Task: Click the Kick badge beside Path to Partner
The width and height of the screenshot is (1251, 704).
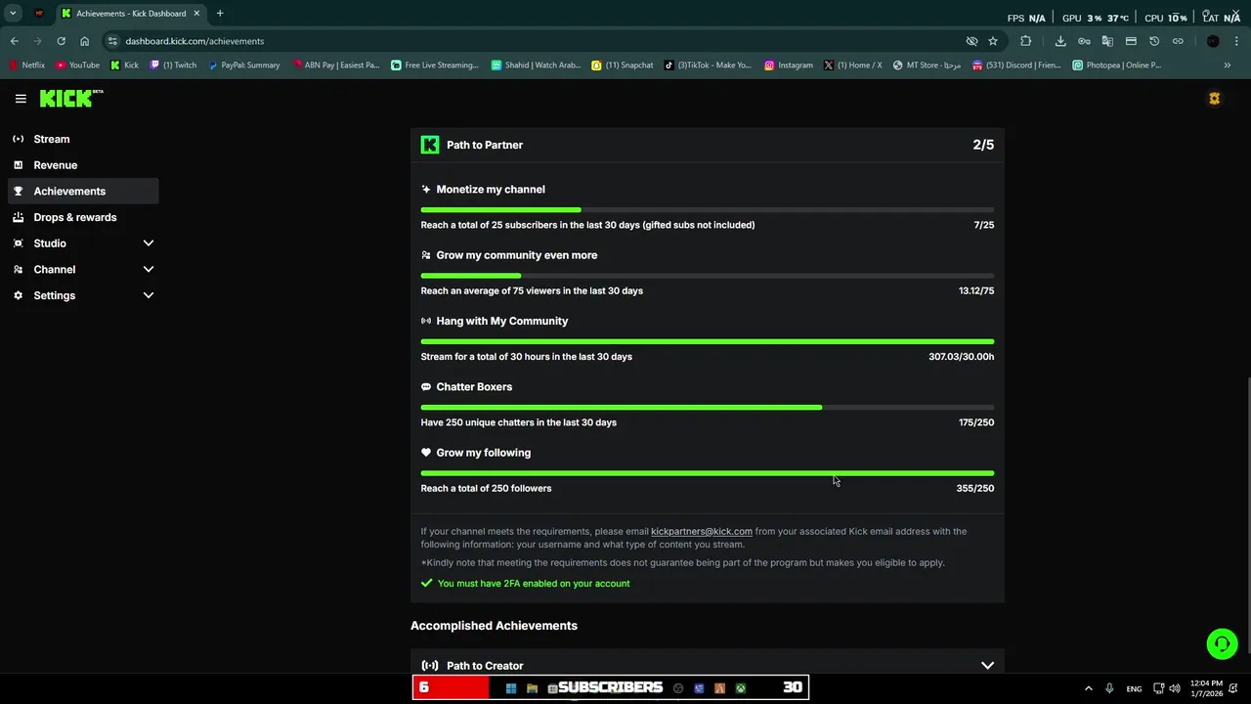Action: click(429, 145)
